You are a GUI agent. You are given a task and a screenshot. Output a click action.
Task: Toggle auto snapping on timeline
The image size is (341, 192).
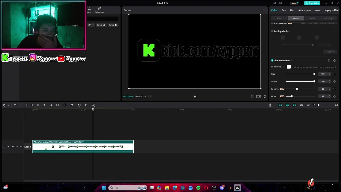coord(287,105)
